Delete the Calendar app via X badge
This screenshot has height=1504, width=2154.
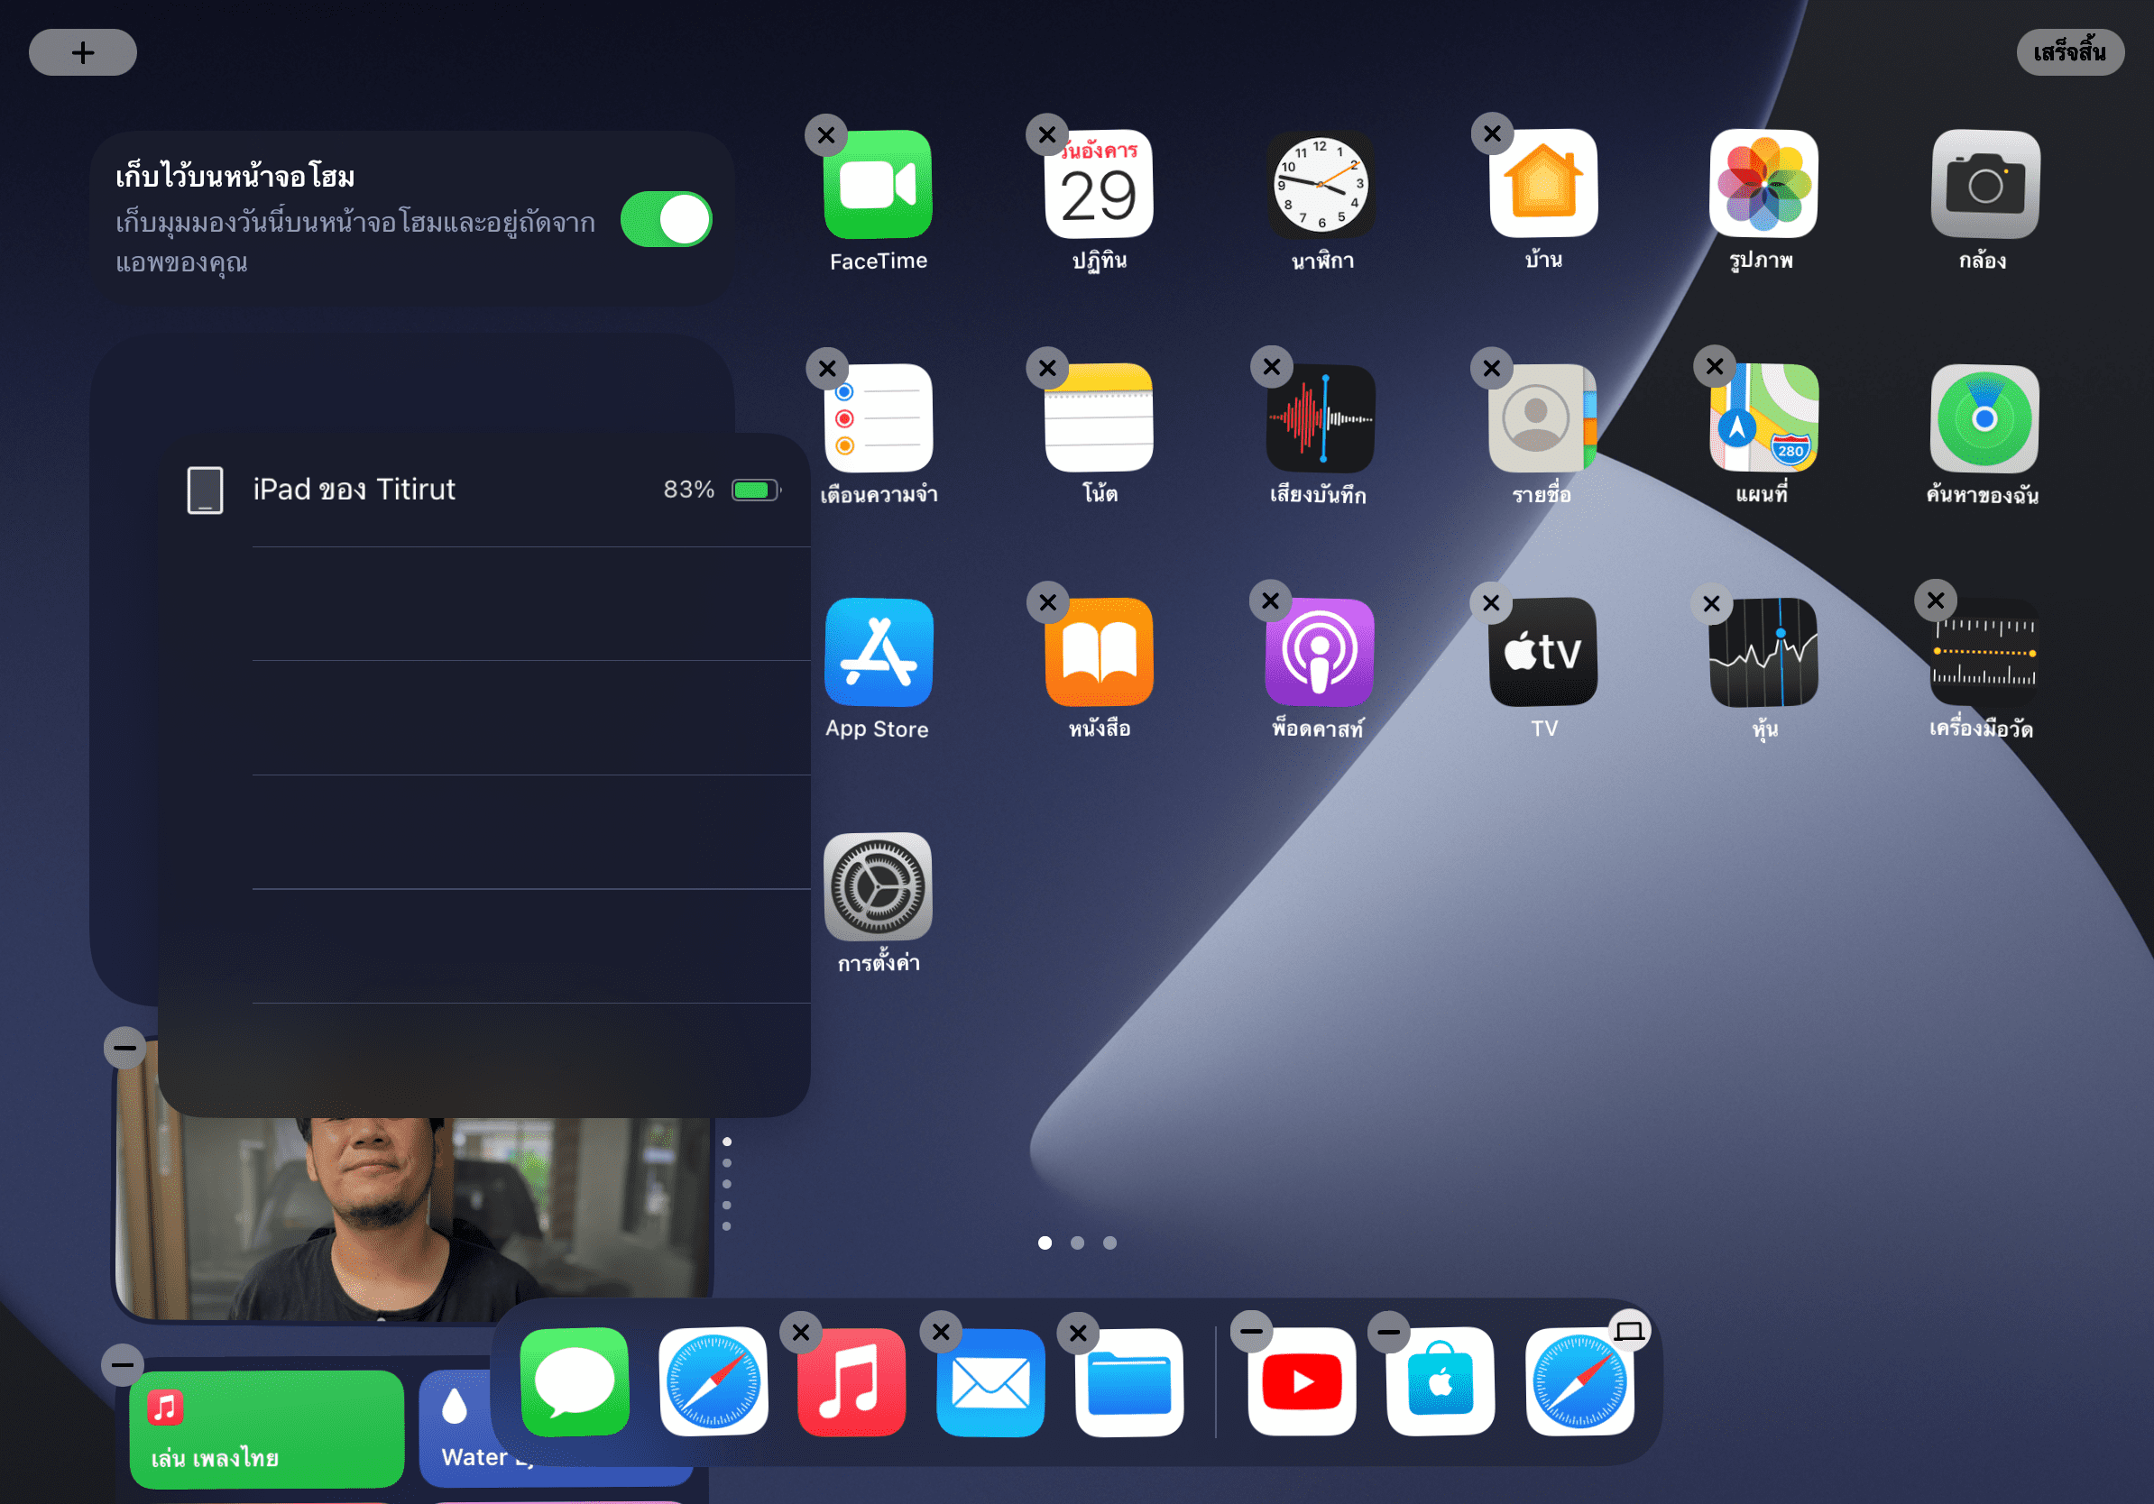[1047, 135]
